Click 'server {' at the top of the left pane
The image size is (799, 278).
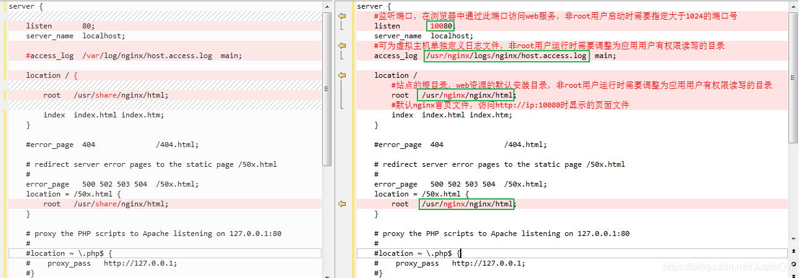[26, 6]
